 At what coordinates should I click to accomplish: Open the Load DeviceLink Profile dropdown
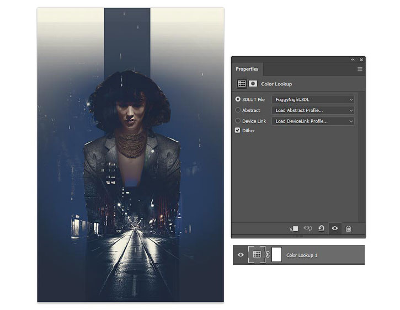313,121
